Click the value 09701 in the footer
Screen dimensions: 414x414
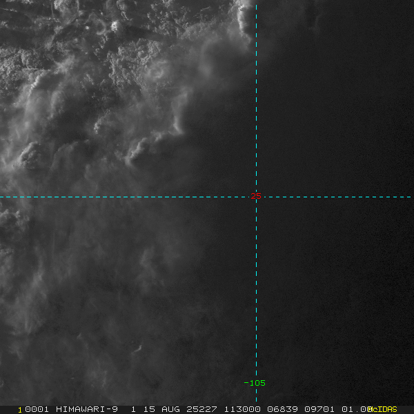pyautogui.click(x=319, y=409)
